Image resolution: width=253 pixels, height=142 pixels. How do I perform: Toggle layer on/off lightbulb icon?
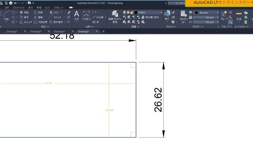tap(124, 12)
